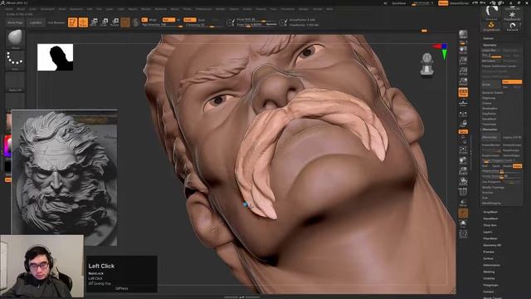This screenshot has width=531, height=299.
Task: Click the right shelf Move view icon
Action: click(x=463, y=160)
